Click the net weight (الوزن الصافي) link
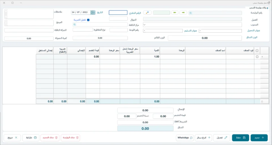This screenshot has height=145, width=272. pos(252,37)
